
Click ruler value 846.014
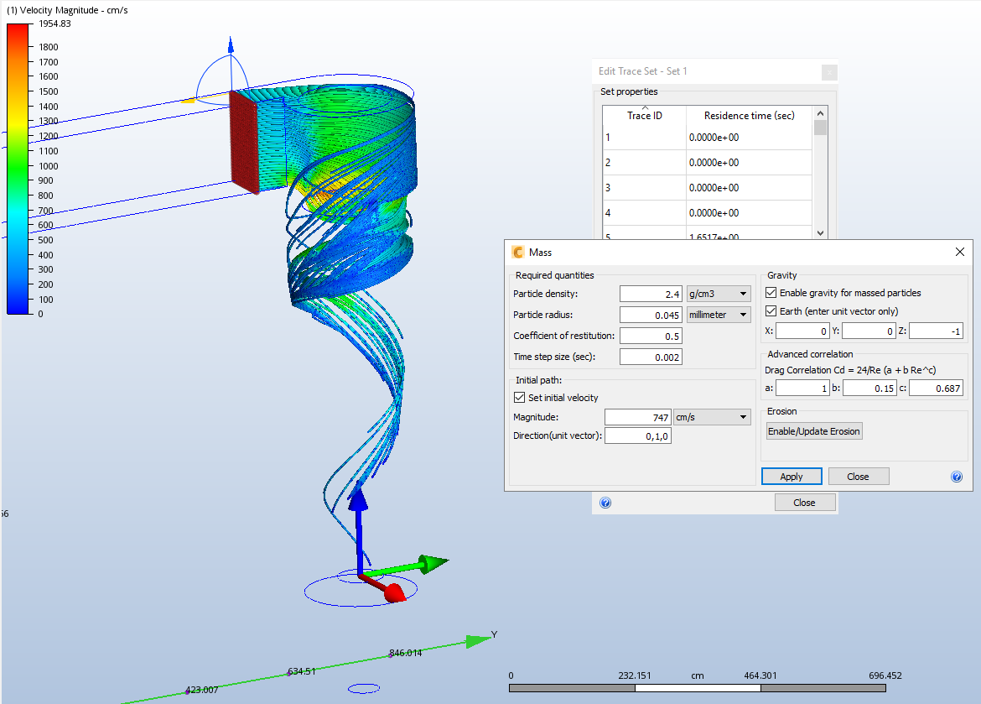tap(406, 653)
